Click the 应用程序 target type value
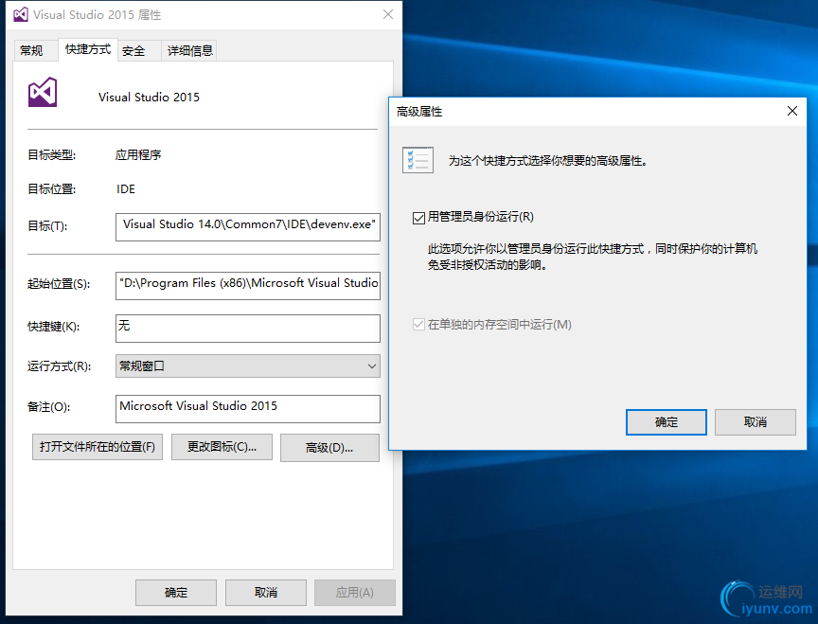The width and height of the screenshot is (818, 624). pyautogui.click(x=138, y=155)
